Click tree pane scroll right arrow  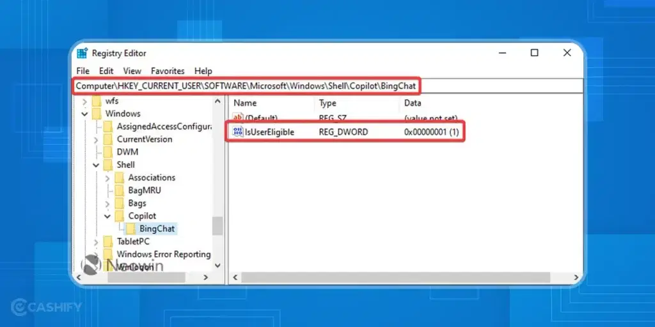(205, 277)
